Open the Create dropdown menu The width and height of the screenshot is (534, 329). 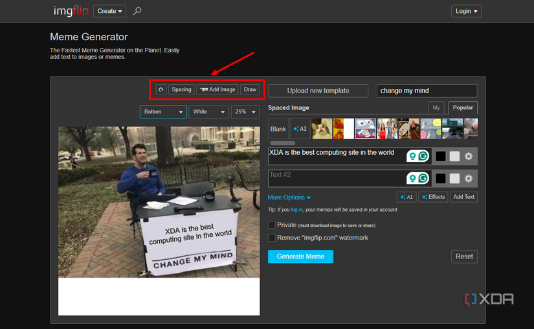pyautogui.click(x=109, y=11)
